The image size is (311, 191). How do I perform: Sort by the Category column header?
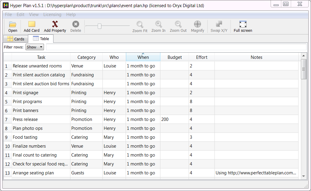click(86, 57)
